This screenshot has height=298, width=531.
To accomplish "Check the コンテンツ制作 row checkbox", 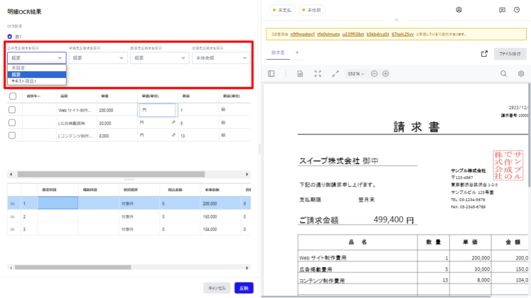I will click(x=12, y=136).
